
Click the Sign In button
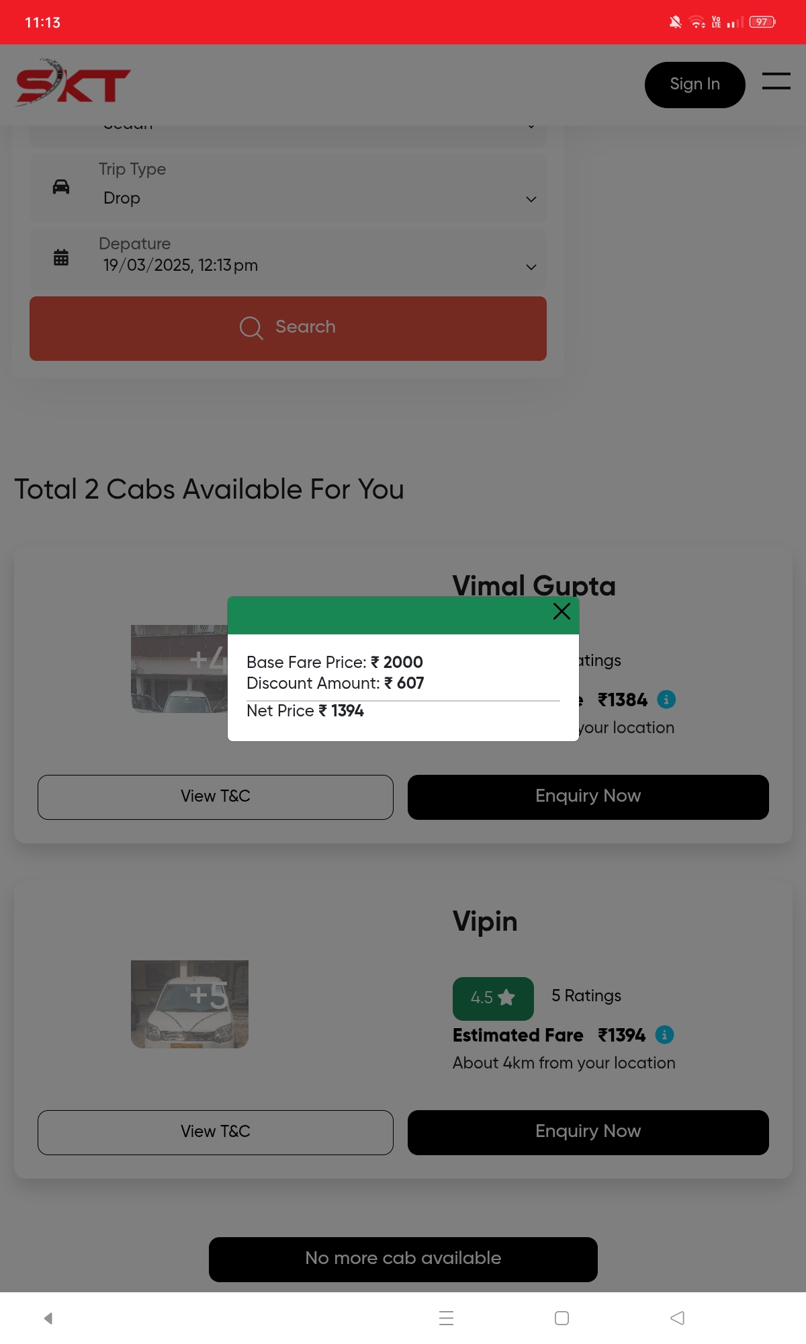(695, 85)
